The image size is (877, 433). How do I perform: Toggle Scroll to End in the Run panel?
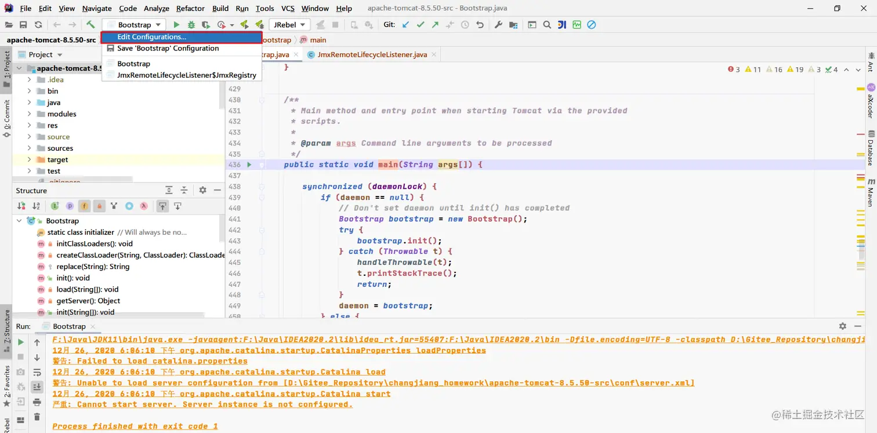click(37, 387)
